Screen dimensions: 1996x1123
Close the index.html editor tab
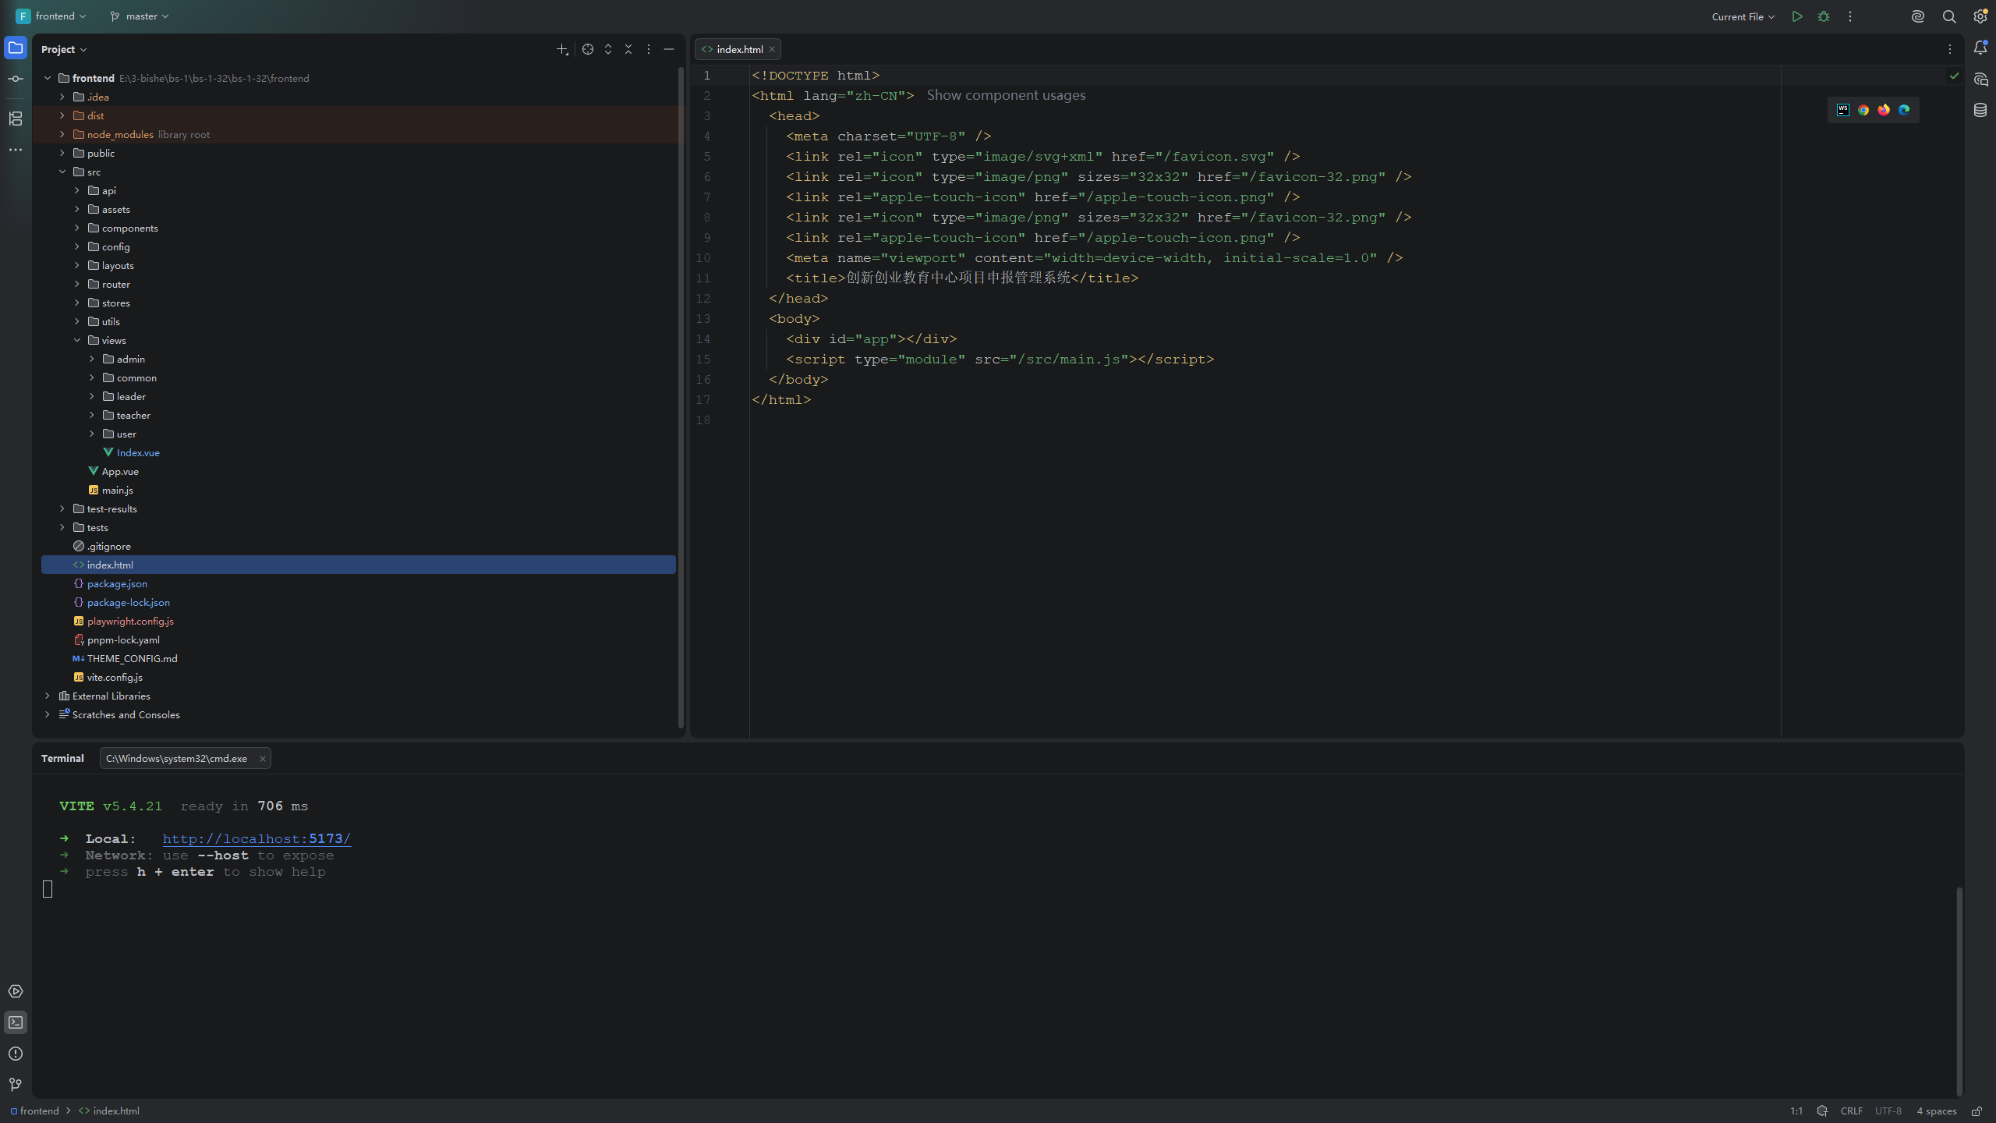click(772, 49)
